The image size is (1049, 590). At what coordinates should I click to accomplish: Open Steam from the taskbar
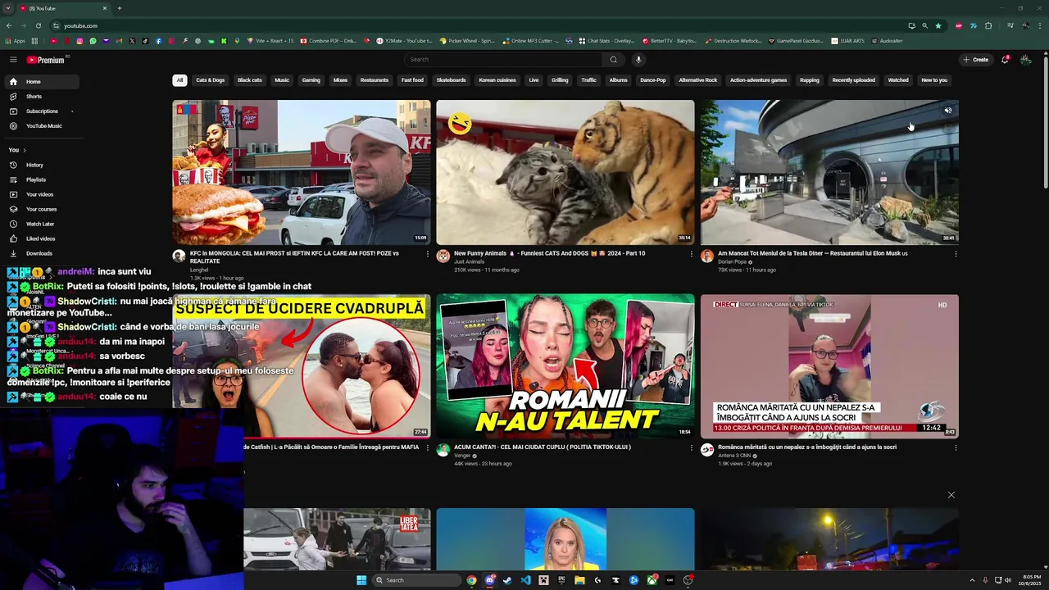click(x=507, y=580)
